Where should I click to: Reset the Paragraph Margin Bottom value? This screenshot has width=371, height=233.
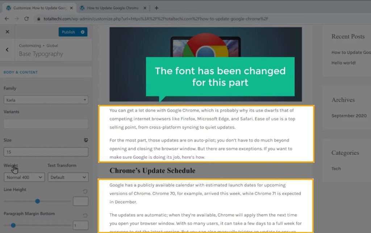point(84,215)
